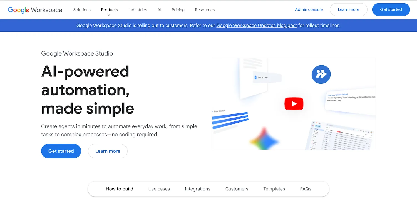This screenshot has width=417, height=206.
Task: Select the How to build tab
Action: click(x=119, y=189)
